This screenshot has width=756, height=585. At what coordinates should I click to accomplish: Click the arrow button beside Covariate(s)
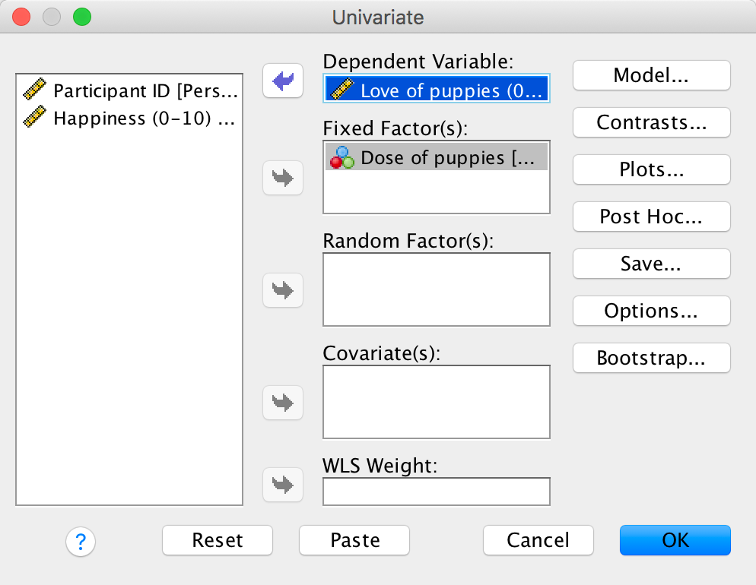coord(283,403)
